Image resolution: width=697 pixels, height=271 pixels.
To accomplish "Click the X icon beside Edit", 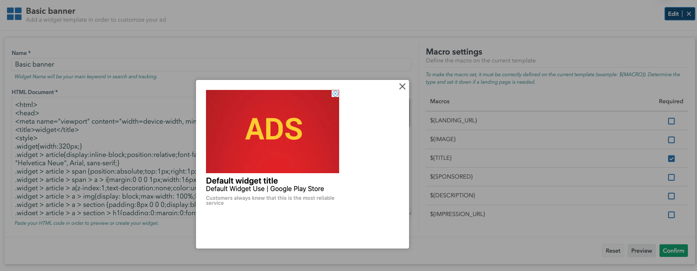I will (x=689, y=14).
